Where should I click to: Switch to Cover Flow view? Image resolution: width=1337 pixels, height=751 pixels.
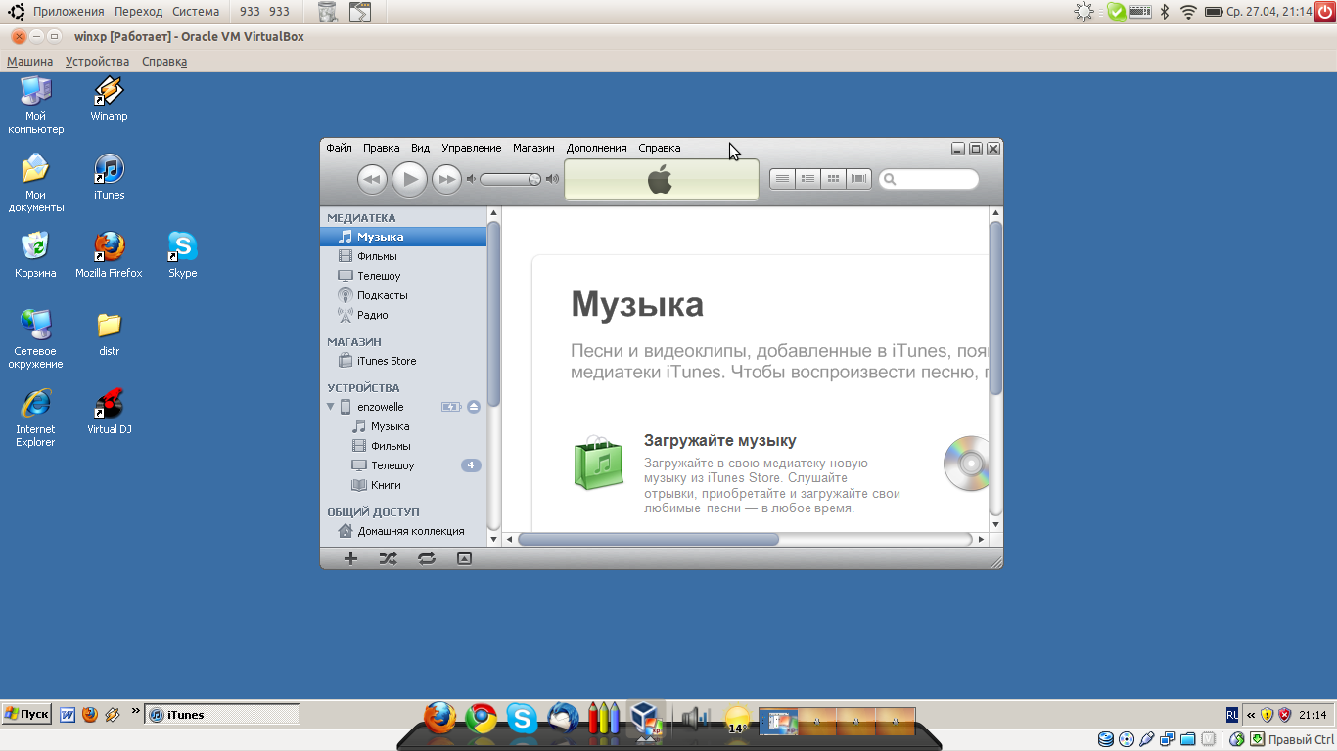click(858, 179)
